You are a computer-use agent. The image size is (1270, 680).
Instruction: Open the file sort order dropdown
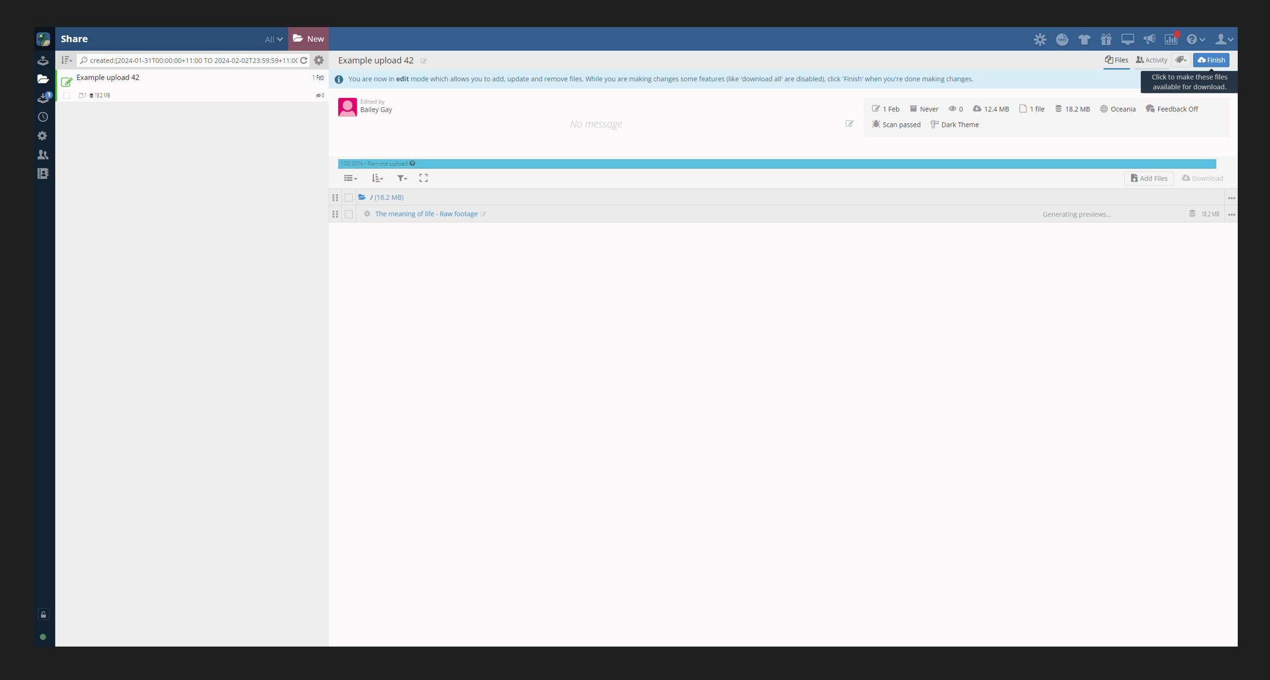[377, 178]
